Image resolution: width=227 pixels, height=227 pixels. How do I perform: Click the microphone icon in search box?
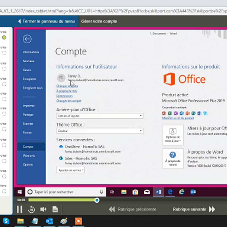(101, 192)
